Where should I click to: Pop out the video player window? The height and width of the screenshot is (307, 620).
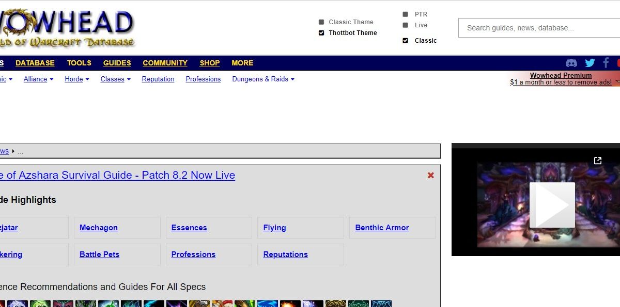tap(598, 161)
